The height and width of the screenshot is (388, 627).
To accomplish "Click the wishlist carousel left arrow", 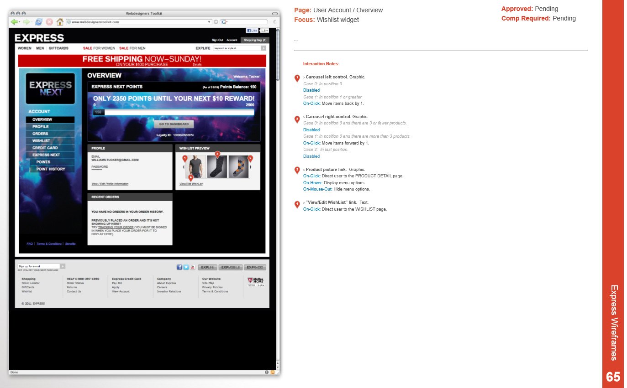I will [184, 167].
